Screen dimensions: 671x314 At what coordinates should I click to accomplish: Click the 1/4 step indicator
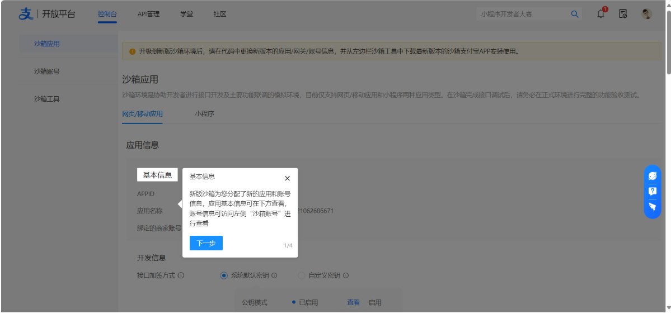tap(288, 246)
